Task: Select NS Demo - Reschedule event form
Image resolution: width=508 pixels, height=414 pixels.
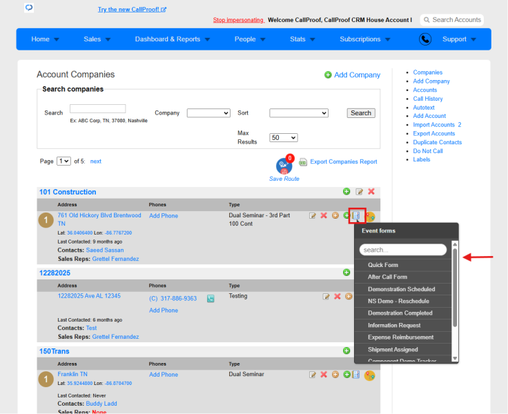Action: tap(403, 301)
